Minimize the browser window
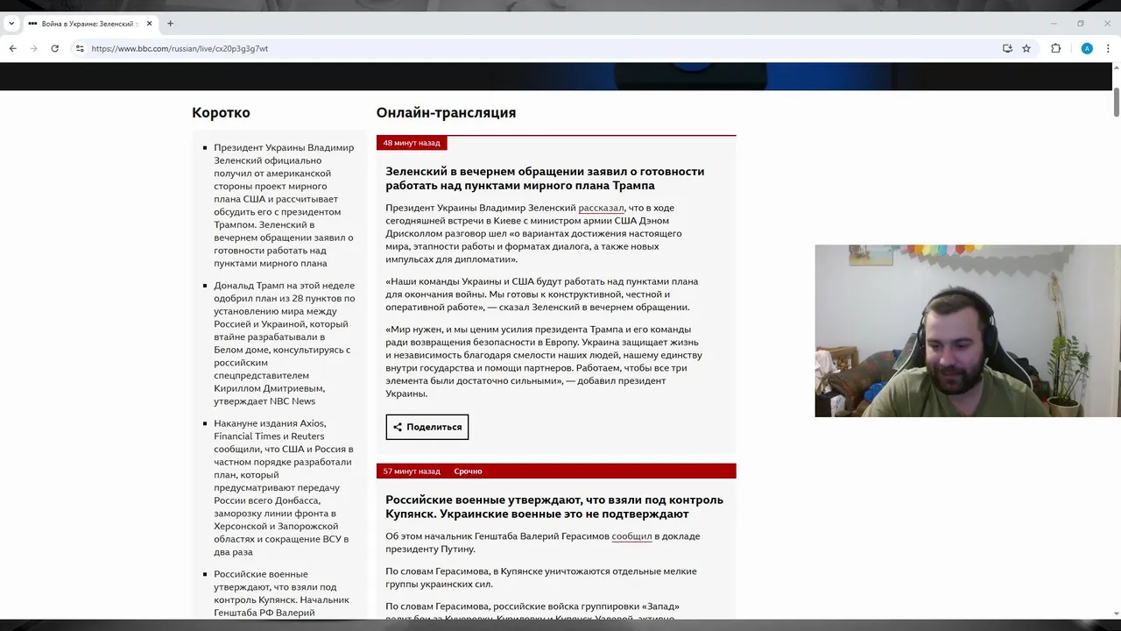This screenshot has width=1121, height=631. pyautogui.click(x=1054, y=24)
